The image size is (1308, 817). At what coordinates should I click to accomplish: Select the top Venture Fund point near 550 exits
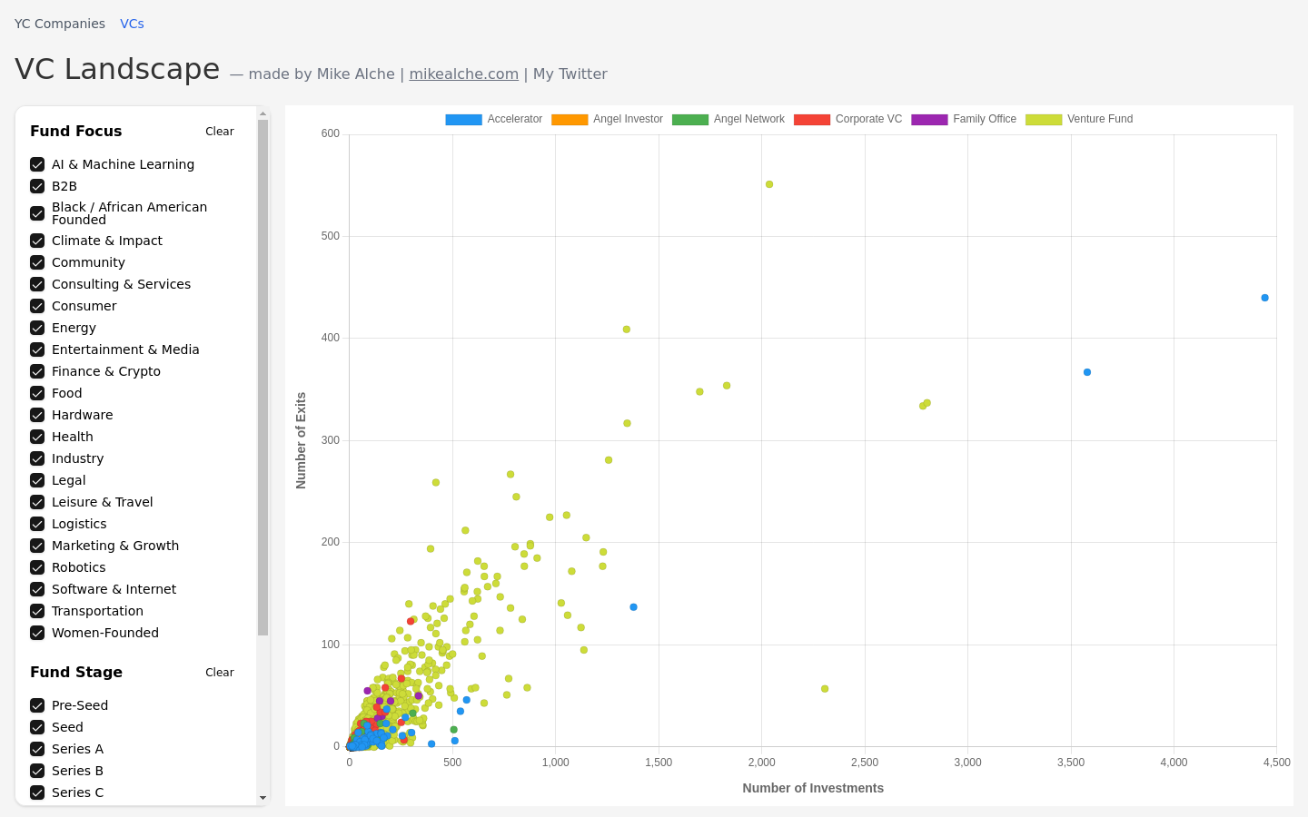[769, 184]
